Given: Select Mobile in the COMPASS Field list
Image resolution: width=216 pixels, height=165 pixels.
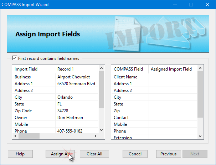Looking at the screenshot, I should click(120, 124).
